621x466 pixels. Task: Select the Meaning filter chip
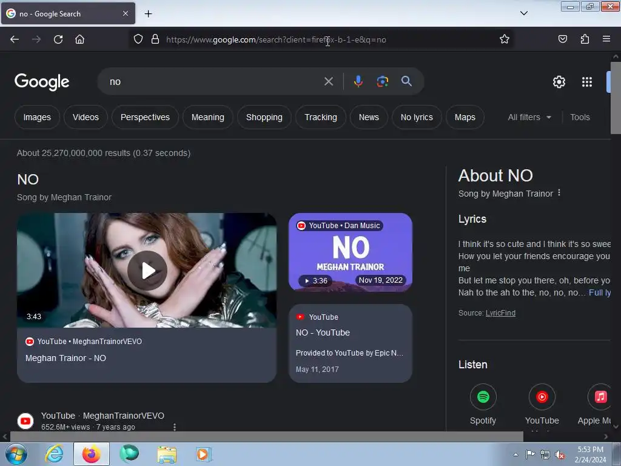(208, 117)
